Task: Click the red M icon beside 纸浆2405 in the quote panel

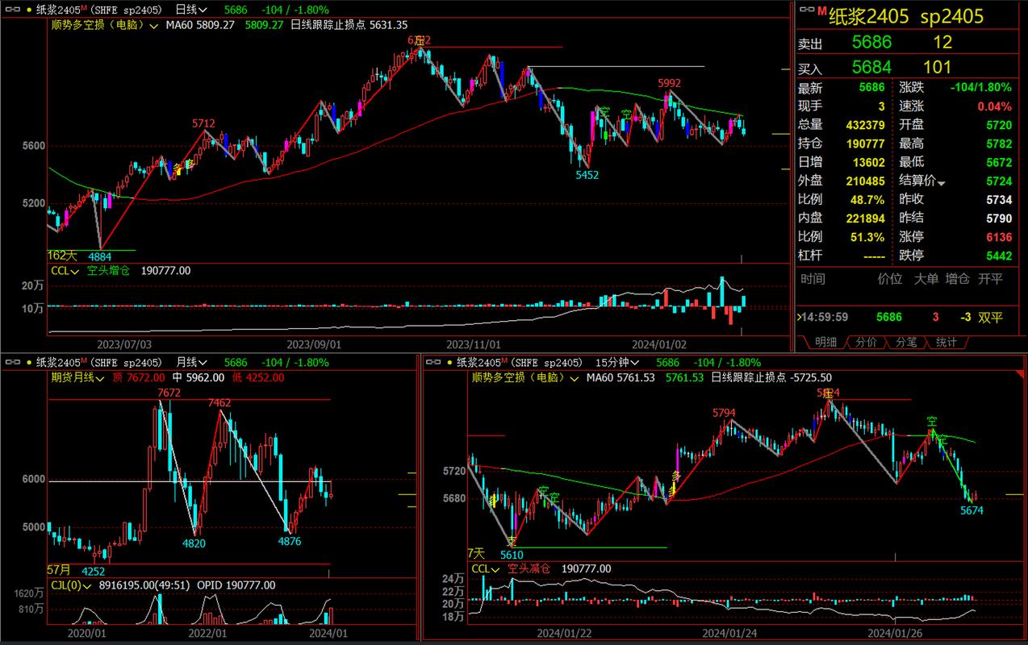Action: [x=822, y=11]
